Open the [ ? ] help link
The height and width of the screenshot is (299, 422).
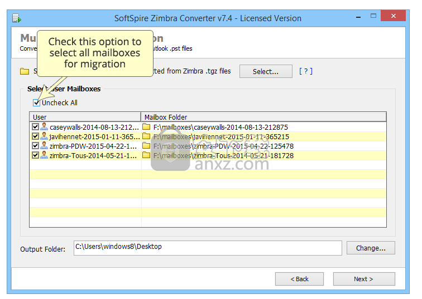(x=306, y=71)
